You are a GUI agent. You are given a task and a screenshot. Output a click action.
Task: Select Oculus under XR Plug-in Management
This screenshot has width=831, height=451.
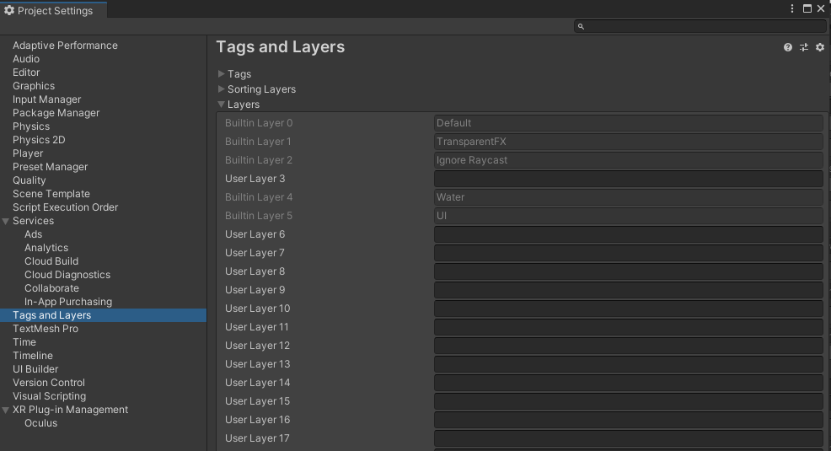click(x=40, y=423)
